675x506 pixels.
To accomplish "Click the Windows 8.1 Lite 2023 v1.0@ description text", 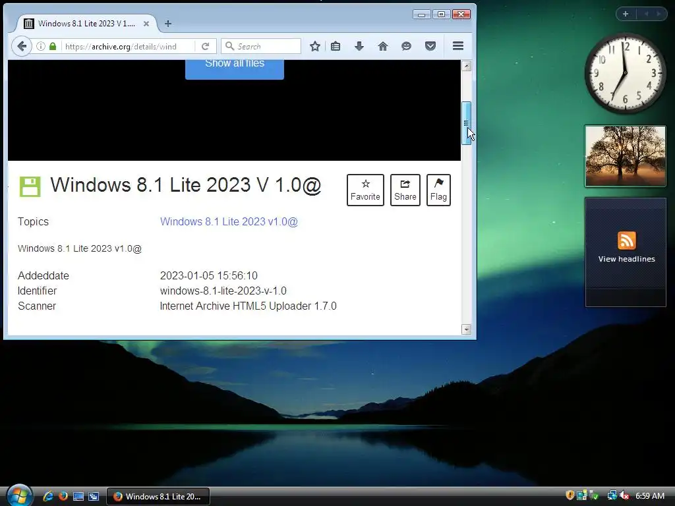I will point(80,248).
